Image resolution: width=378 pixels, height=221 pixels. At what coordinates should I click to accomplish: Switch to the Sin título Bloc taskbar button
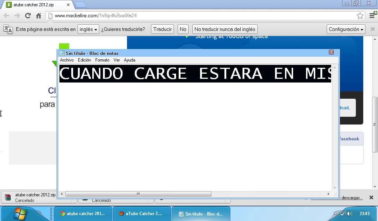click(x=201, y=214)
